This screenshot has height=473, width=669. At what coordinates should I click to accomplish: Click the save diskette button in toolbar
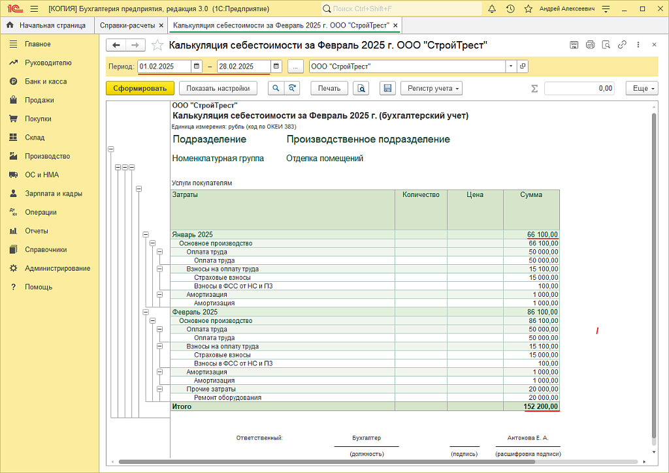(x=388, y=88)
